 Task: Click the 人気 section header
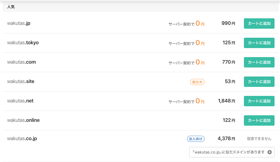pos(11,7)
